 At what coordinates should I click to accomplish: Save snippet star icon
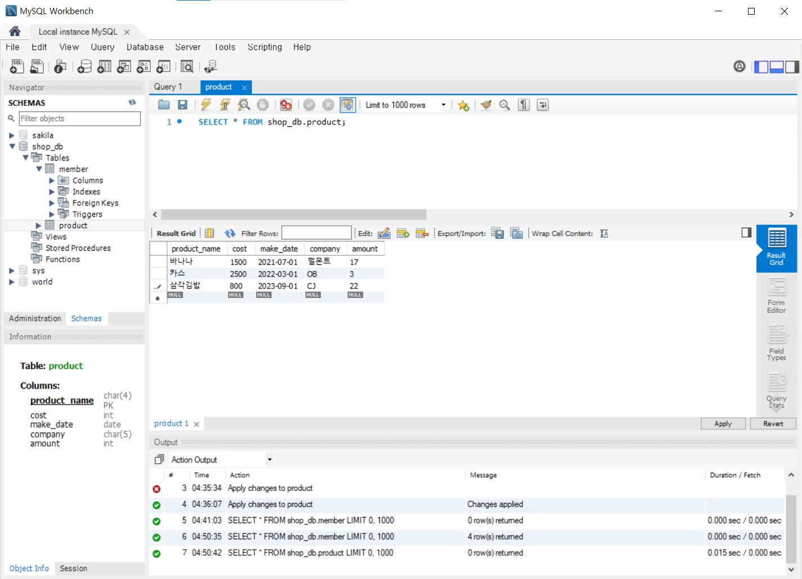tap(463, 105)
